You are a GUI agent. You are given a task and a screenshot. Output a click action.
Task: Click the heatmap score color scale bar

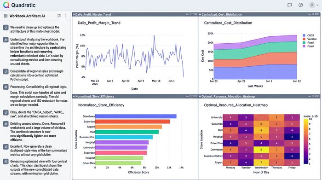point(306,141)
